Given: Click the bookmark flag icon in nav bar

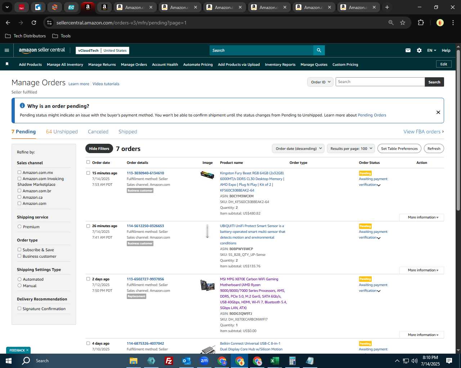Looking at the screenshot, I should click(x=7, y=64).
